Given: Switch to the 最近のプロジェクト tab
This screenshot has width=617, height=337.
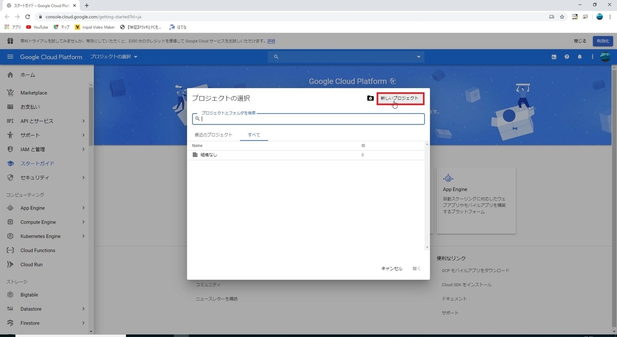Looking at the screenshot, I should [x=213, y=135].
